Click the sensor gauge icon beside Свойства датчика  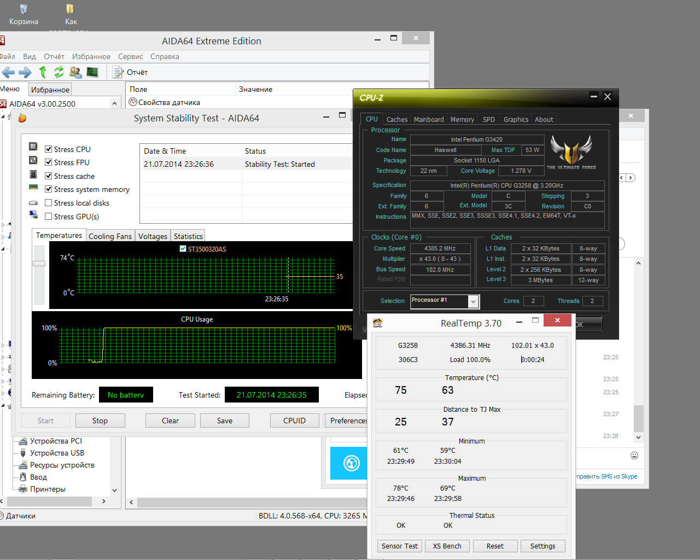pos(133,102)
